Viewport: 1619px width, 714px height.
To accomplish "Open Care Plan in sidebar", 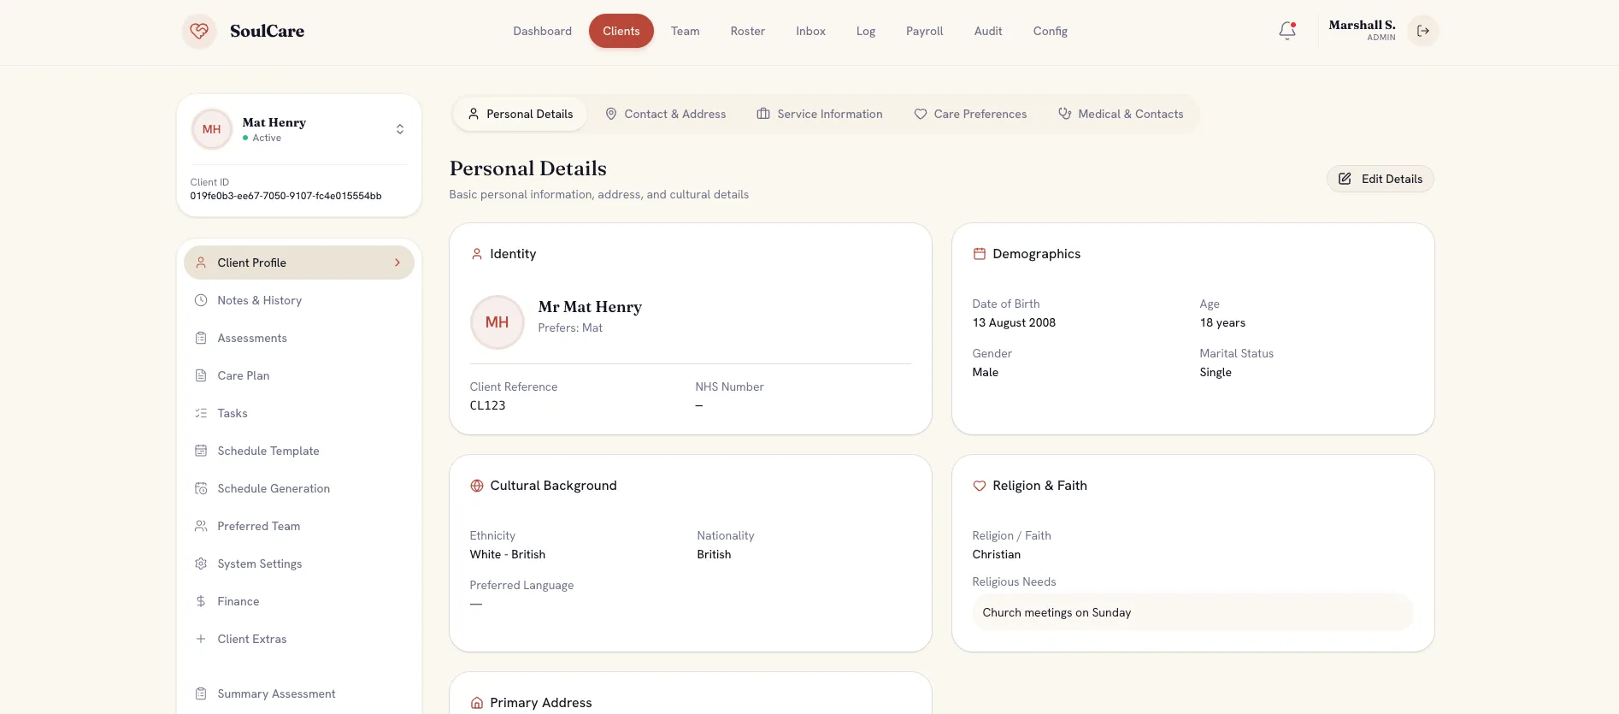I will tap(299, 375).
